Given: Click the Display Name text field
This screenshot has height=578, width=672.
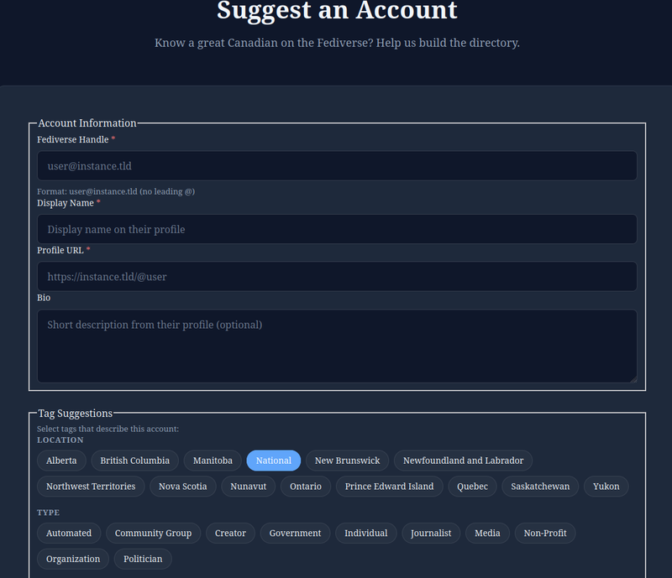Looking at the screenshot, I should point(336,229).
